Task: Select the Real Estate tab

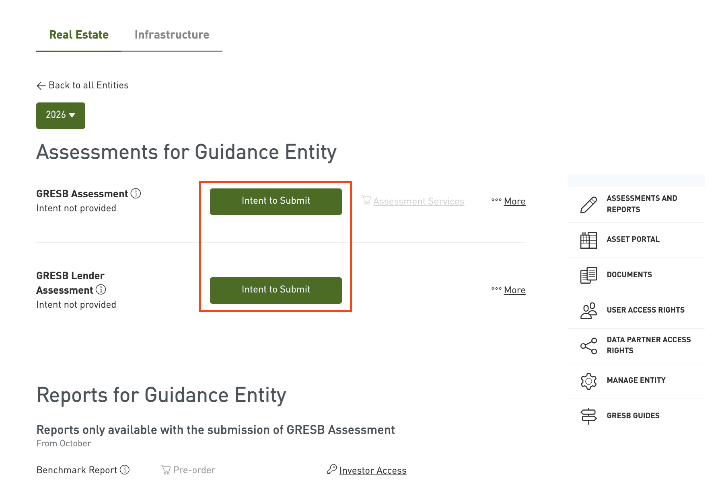Action: pyautogui.click(x=79, y=35)
